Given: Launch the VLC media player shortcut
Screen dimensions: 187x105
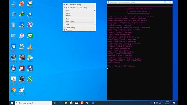Looking at the screenshot, I should coord(30,48).
